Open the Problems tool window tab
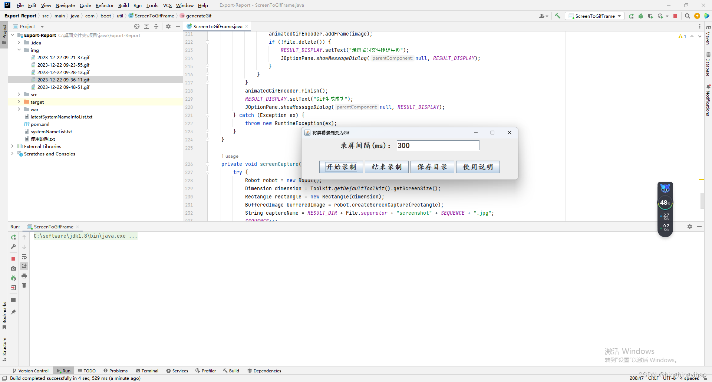 116,371
